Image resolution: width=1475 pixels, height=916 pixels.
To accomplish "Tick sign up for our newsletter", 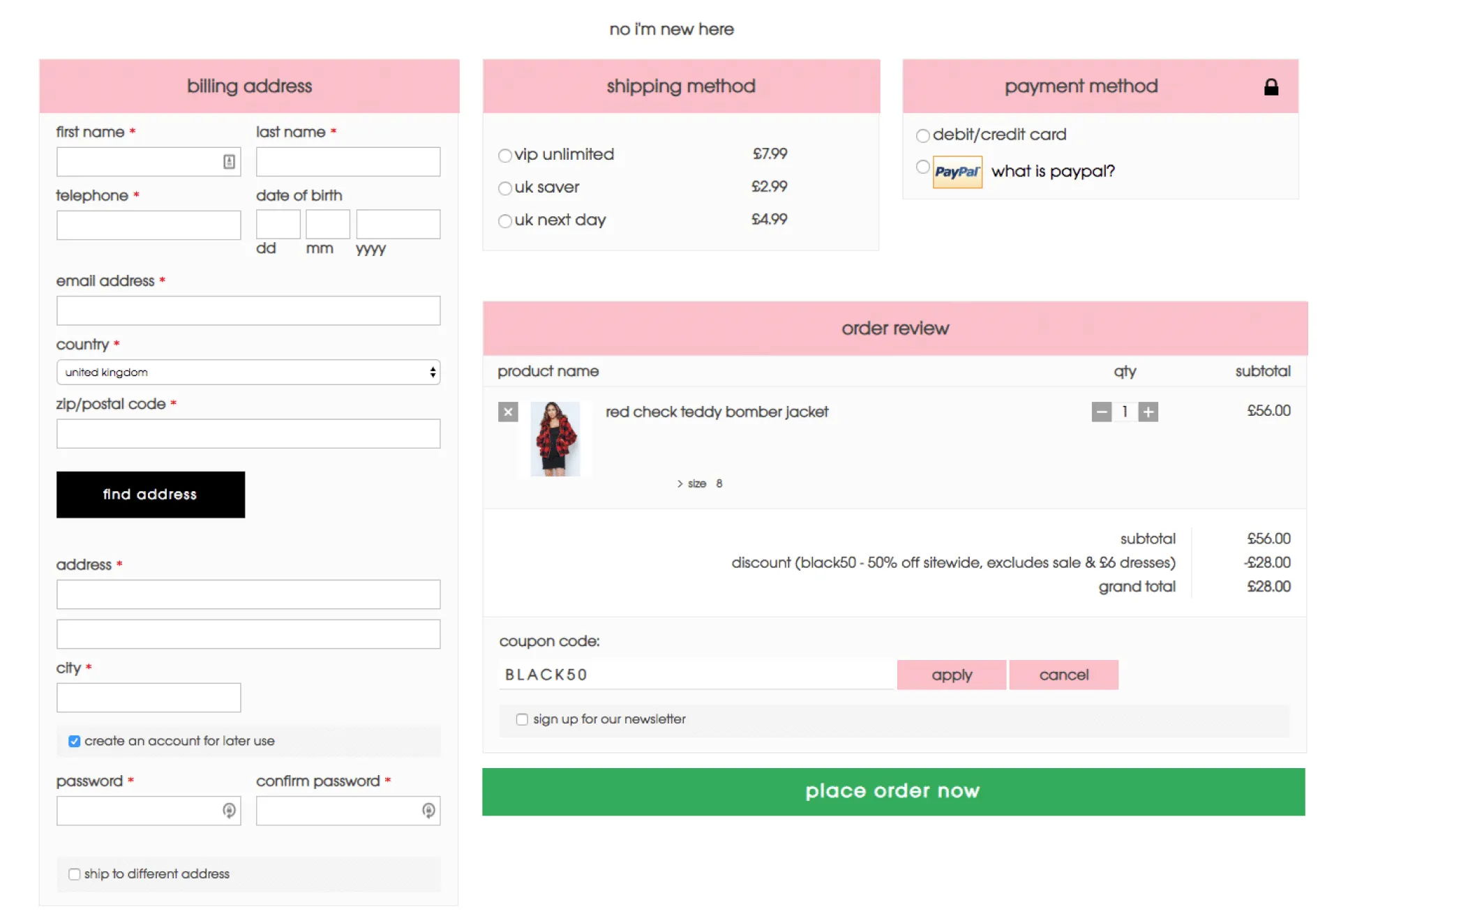I will (522, 719).
